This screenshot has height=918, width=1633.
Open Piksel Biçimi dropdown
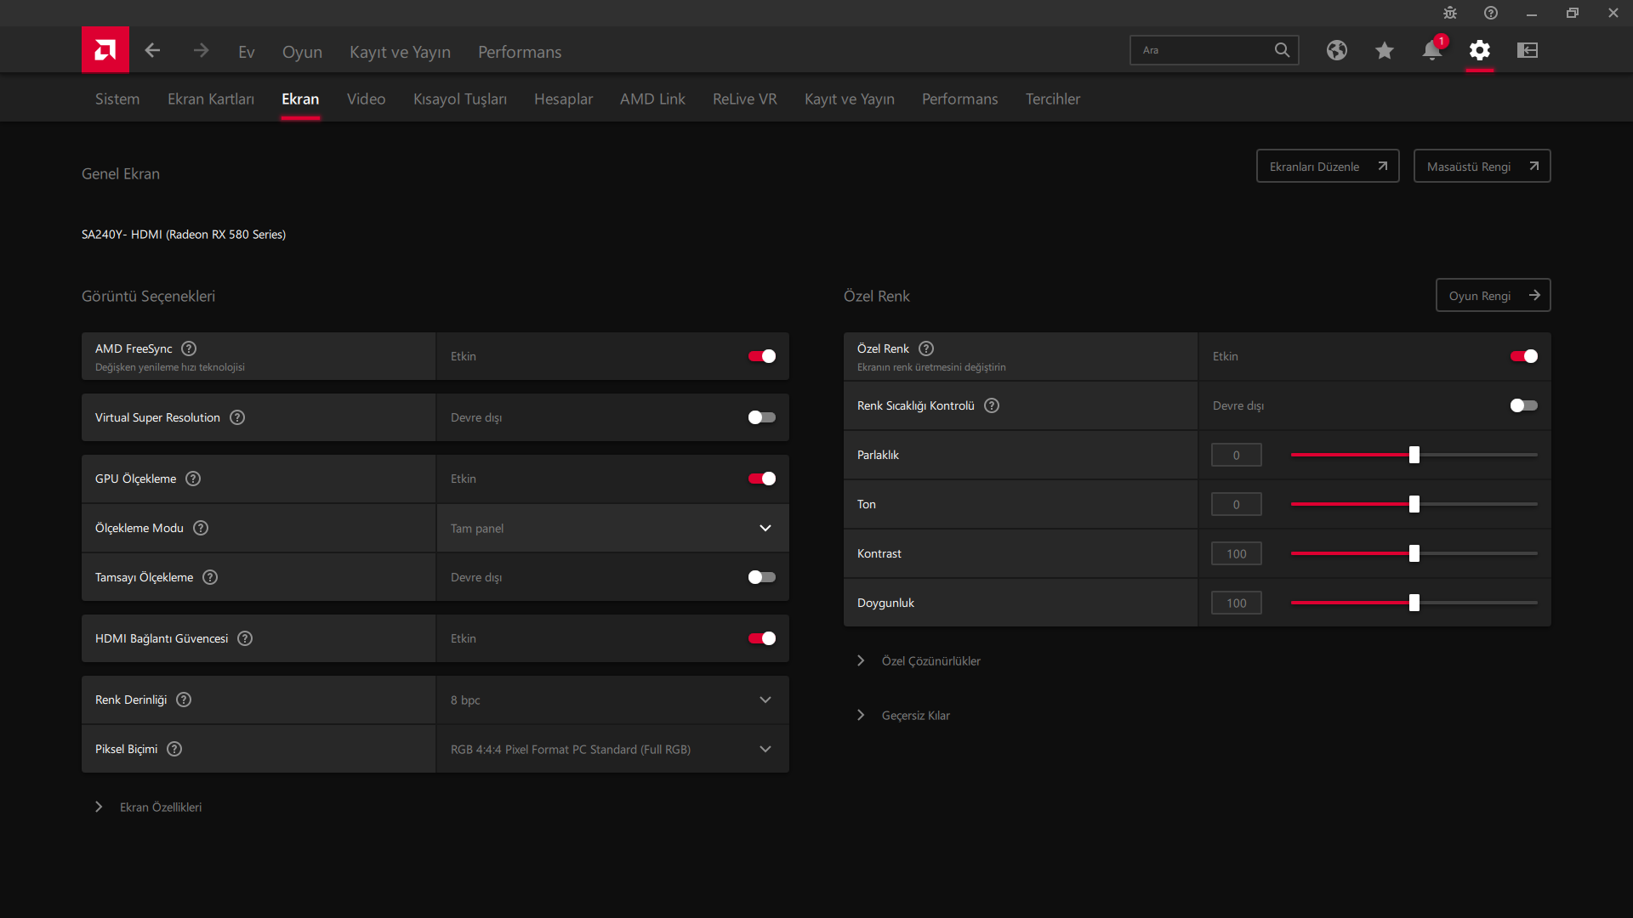point(612,749)
